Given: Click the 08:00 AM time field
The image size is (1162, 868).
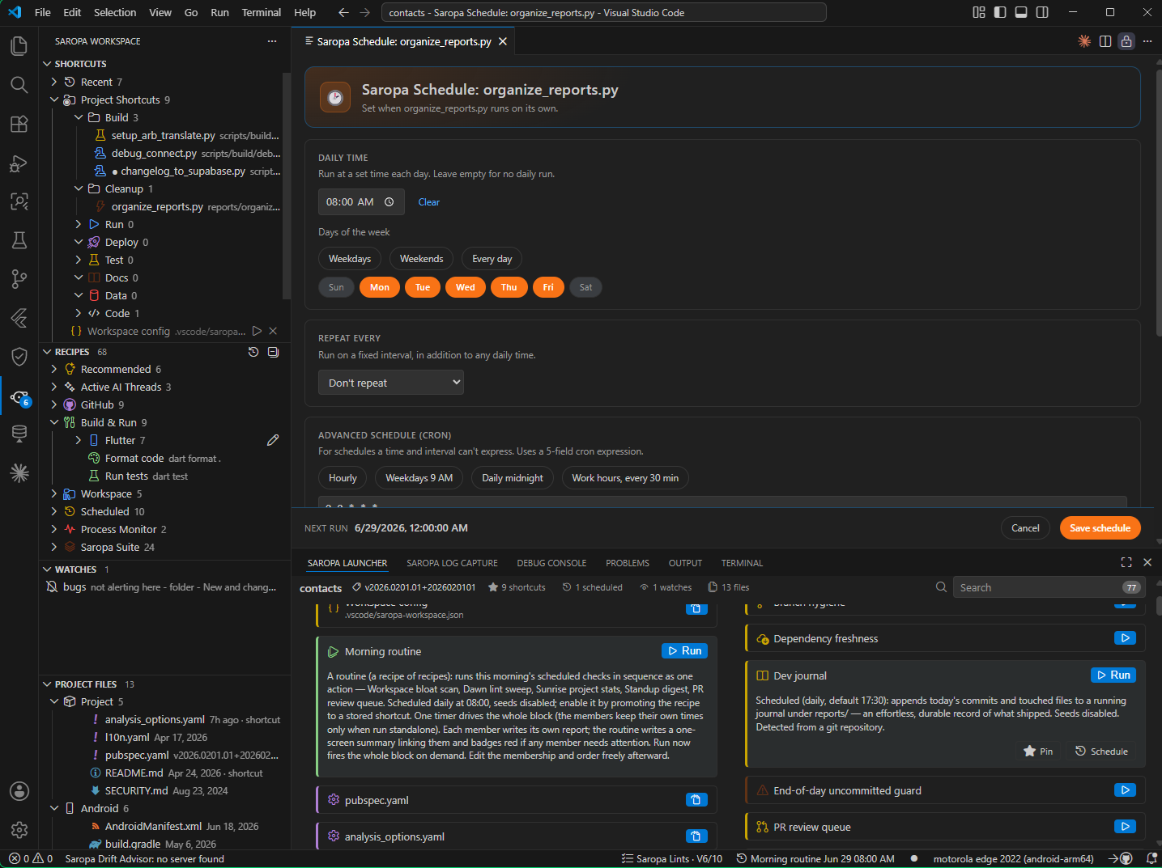Looking at the screenshot, I should click(361, 202).
